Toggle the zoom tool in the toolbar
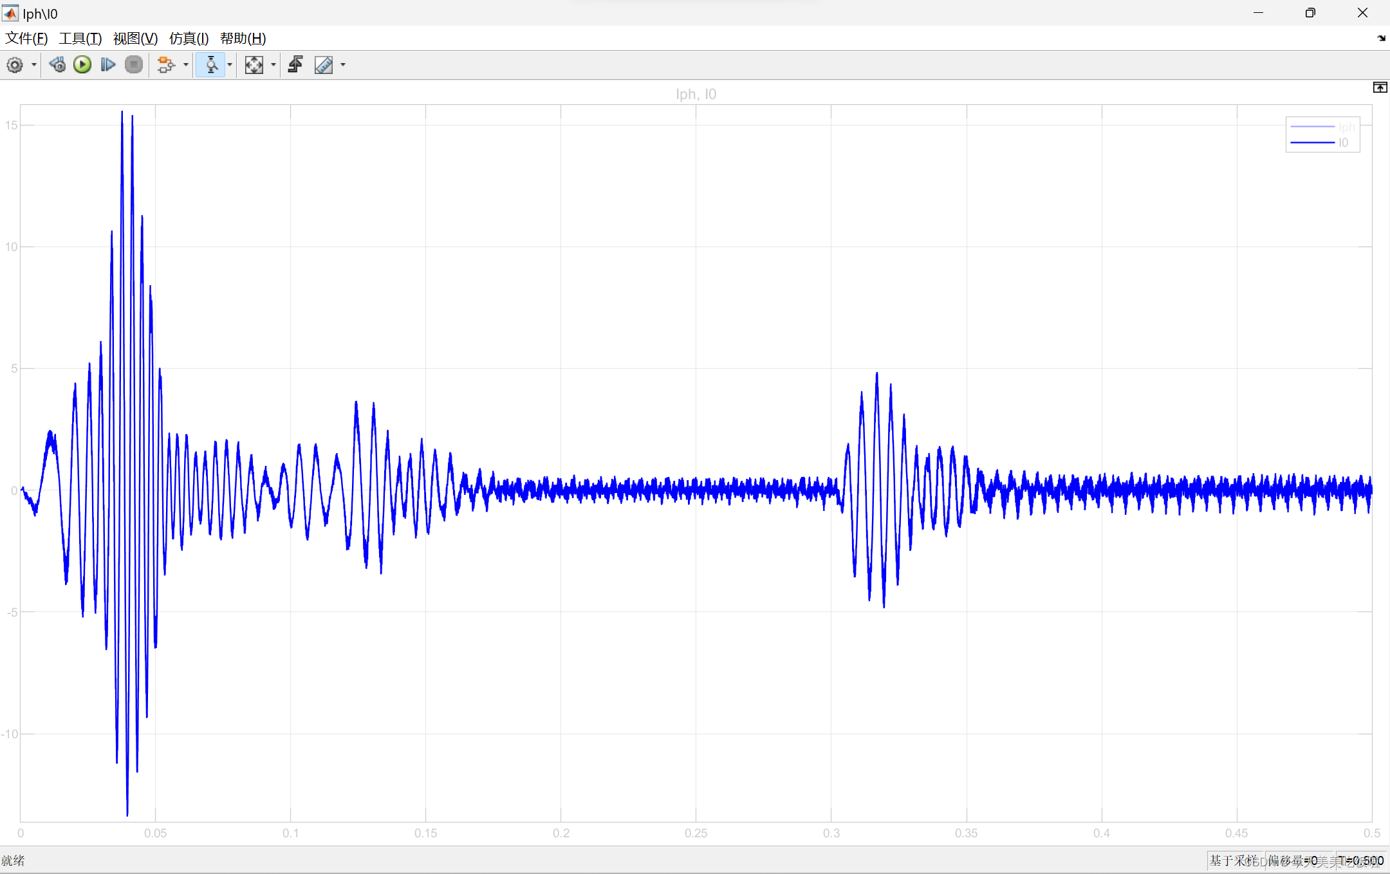Viewport: 1390px width, 874px height. 211,65
